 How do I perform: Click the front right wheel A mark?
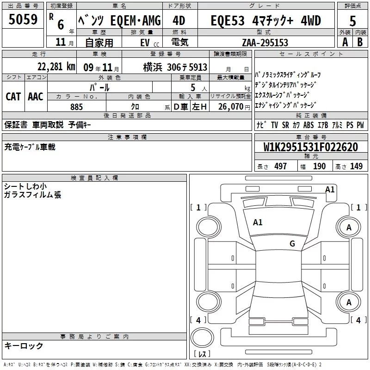349,228
